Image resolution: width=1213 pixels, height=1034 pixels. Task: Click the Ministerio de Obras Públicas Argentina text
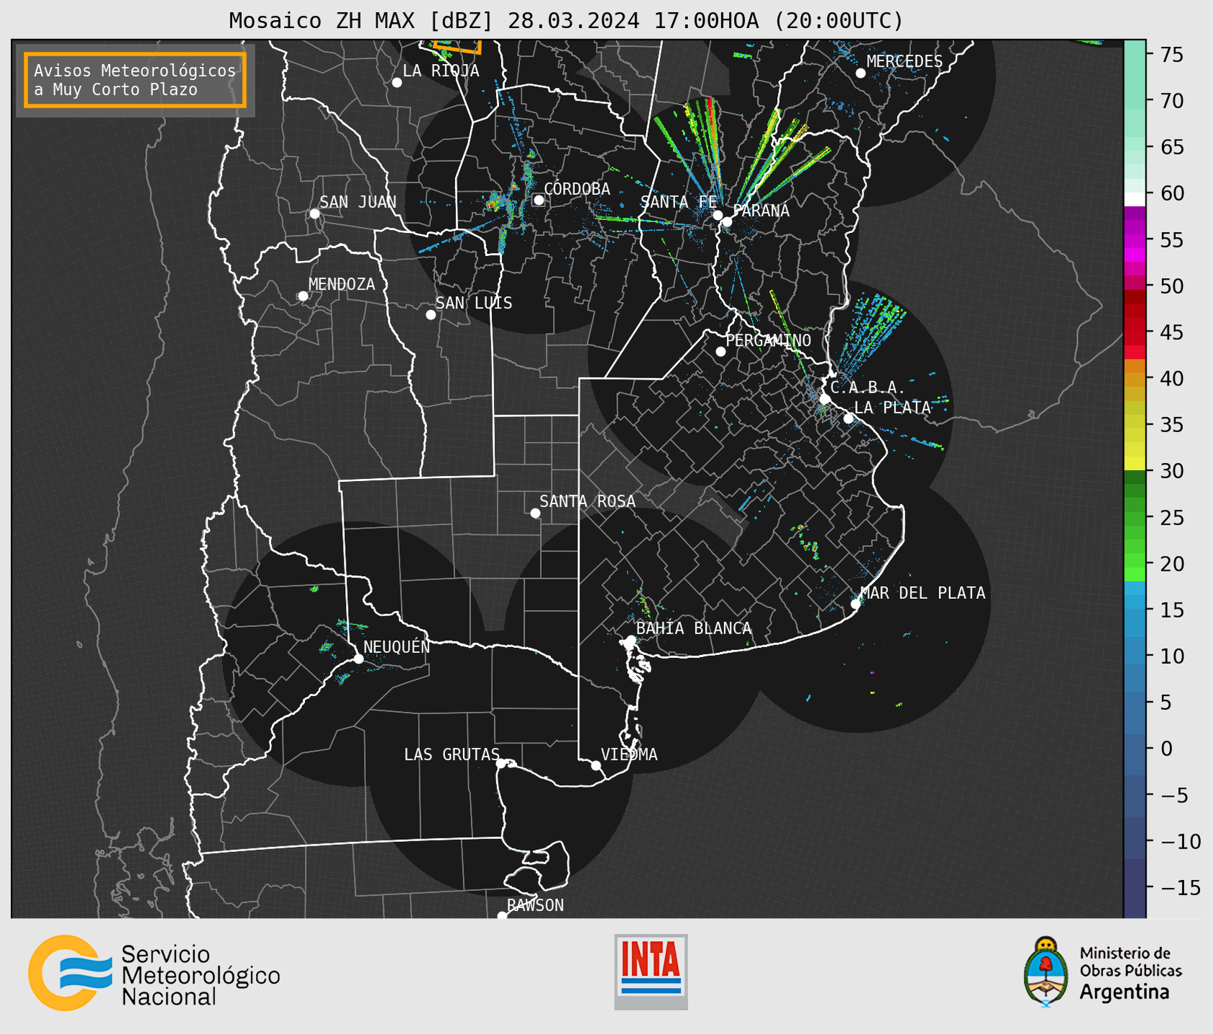pyautogui.click(x=1130, y=972)
